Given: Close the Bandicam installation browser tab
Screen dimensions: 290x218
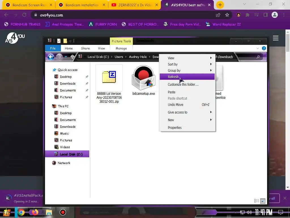Looking at the screenshot, I should click(x=104, y=5).
